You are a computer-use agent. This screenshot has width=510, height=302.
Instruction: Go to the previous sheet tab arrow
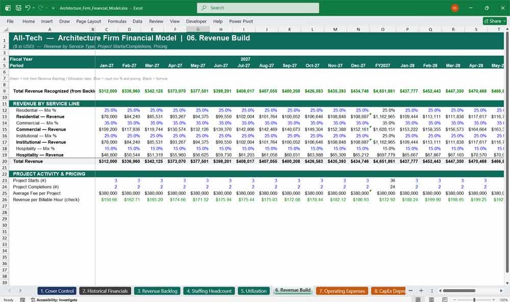(9, 291)
